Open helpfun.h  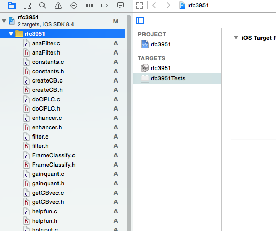[x=45, y=221]
